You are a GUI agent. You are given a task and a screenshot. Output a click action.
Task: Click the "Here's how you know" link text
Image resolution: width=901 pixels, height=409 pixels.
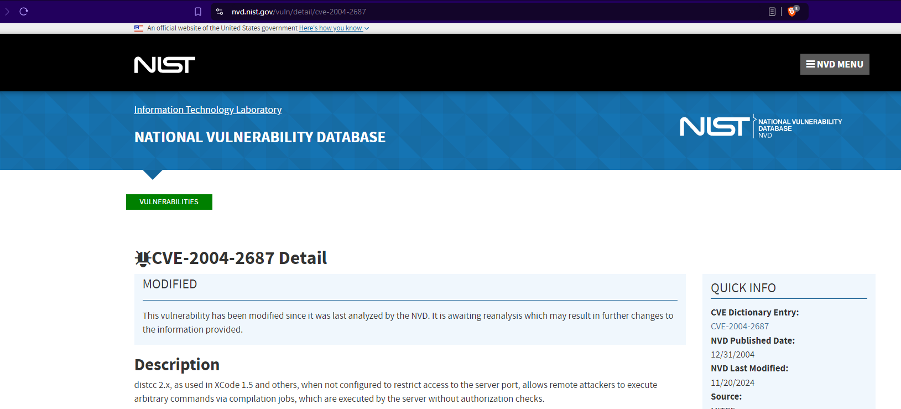(330, 28)
